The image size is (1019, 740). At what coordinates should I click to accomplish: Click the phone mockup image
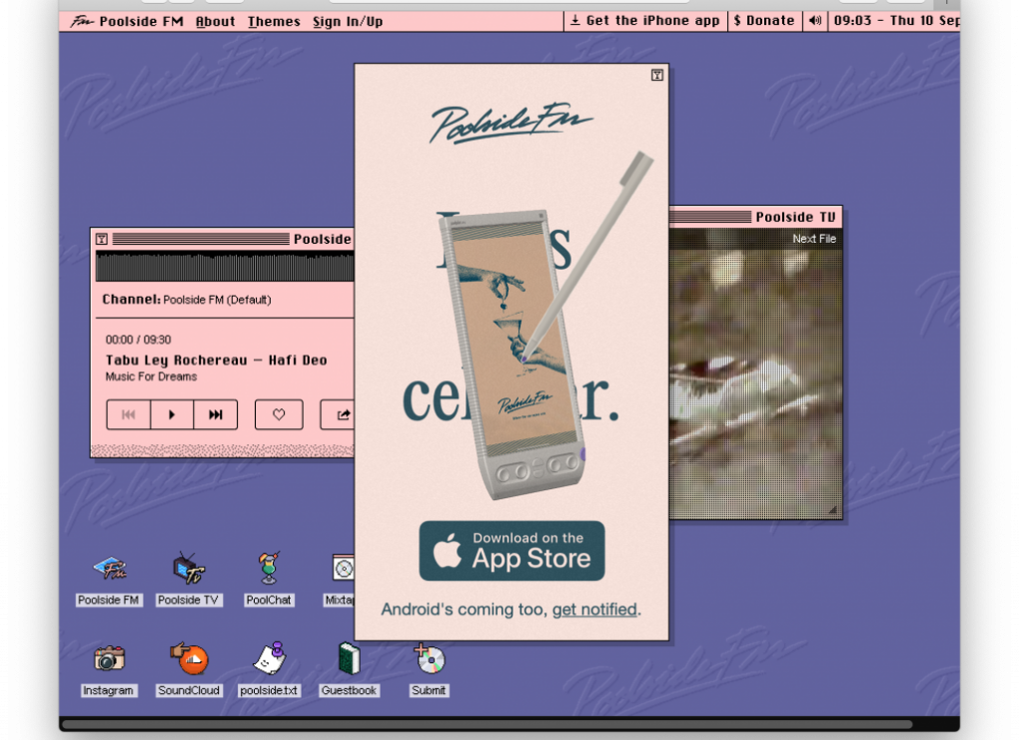(513, 355)
